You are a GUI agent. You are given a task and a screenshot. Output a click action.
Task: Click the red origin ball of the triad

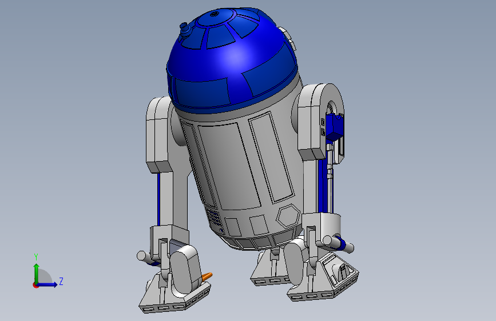[x=35, y=285]
